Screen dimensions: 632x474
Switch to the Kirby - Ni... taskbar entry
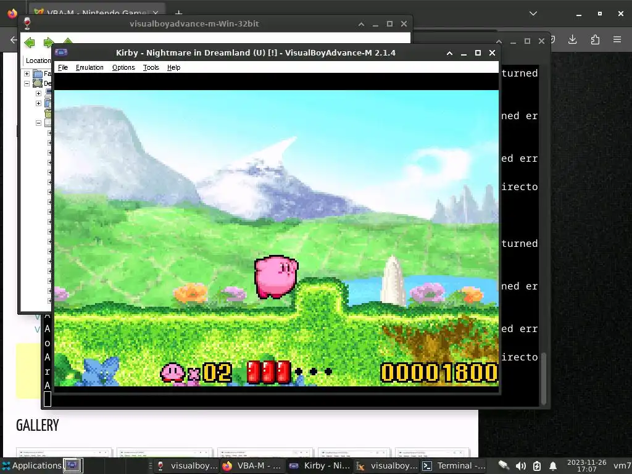tap(320, 465)
